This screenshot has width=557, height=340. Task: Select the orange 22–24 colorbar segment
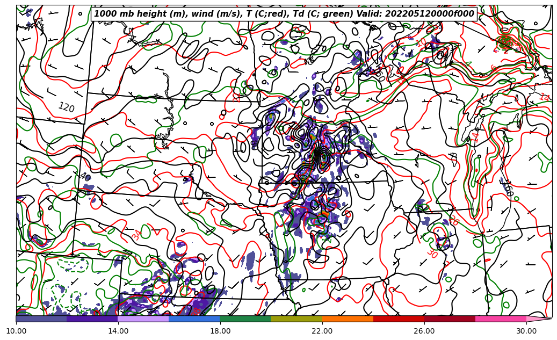(348, 319)
